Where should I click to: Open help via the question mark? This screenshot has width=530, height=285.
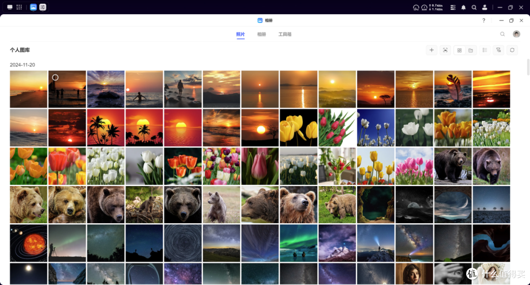click(x=484, y=21)
